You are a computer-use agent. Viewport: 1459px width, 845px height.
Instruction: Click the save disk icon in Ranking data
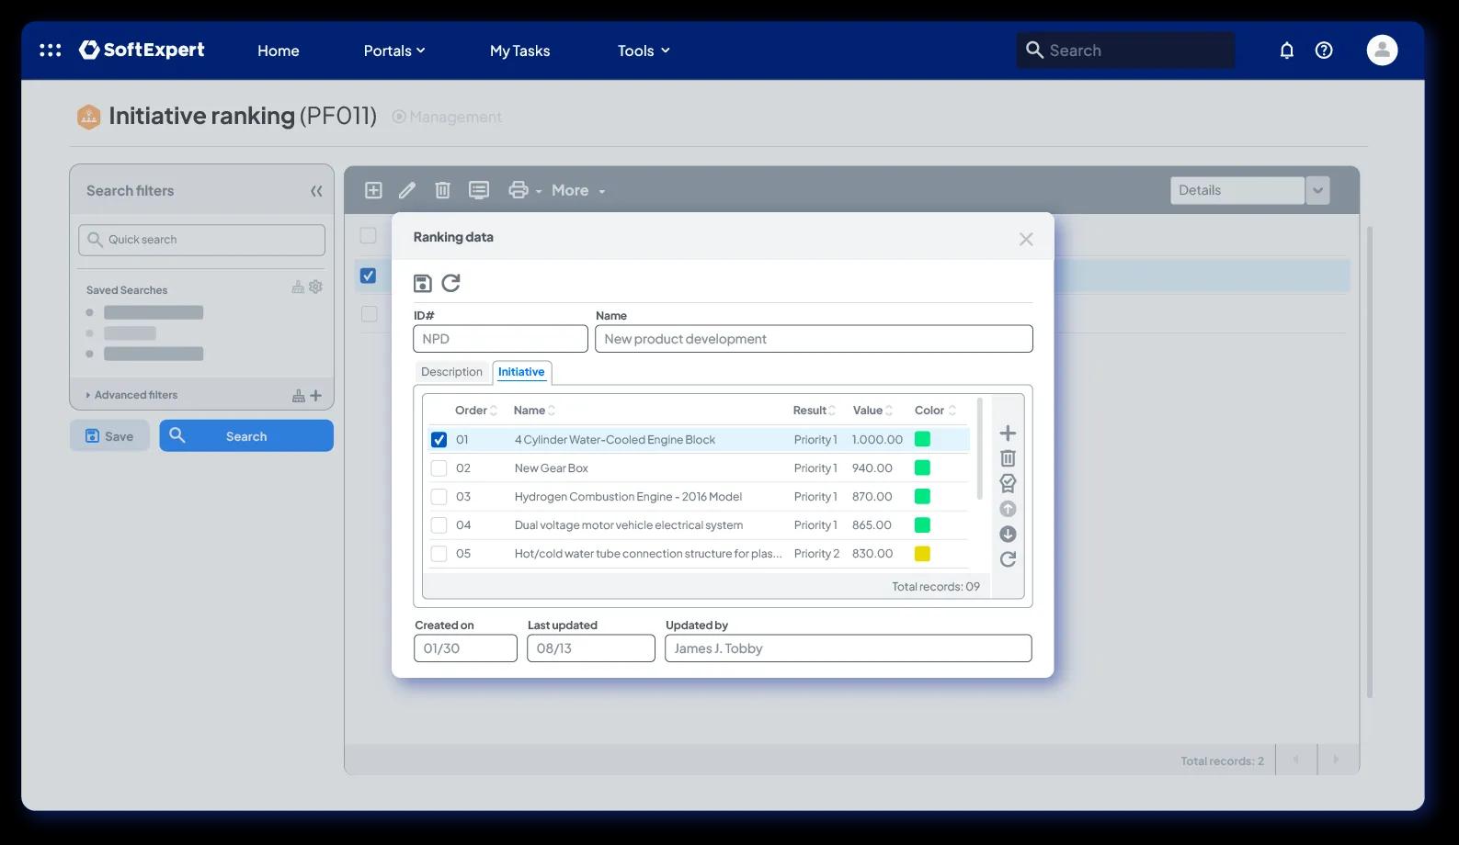[423, 283]
